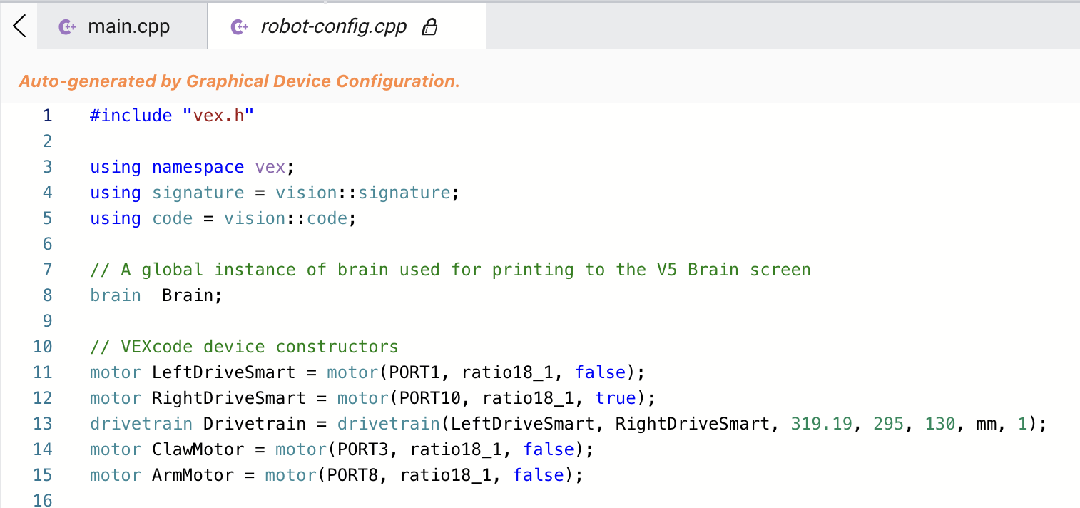This screenshot has width=1080, height=508.
Task: Click the '319.19' value in drivetrain constructor
Action: [x=822, y=424]
